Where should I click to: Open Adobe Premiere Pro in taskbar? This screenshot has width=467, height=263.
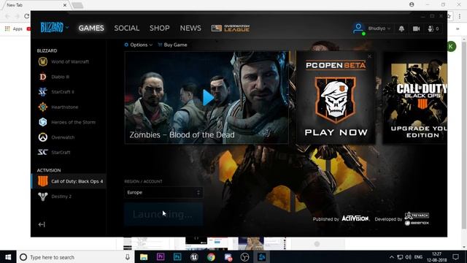coord(161,257)
